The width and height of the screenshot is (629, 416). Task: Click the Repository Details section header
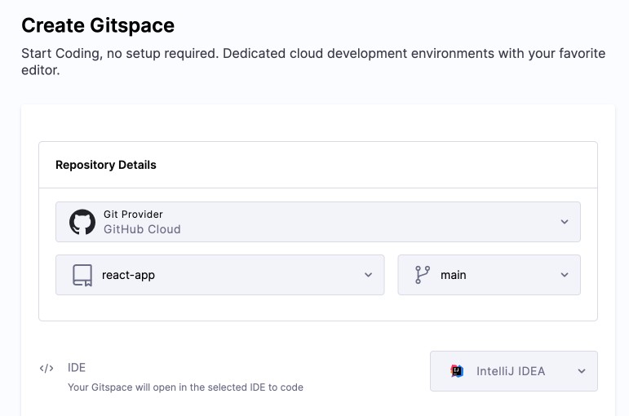(x=106, y=165)
